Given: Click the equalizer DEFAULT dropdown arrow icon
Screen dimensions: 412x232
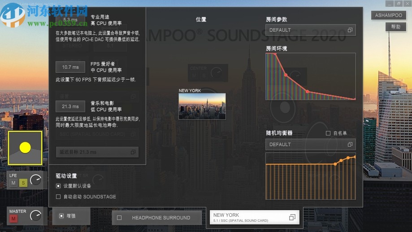Looking at the screenshot, I should tap(350, 144).
